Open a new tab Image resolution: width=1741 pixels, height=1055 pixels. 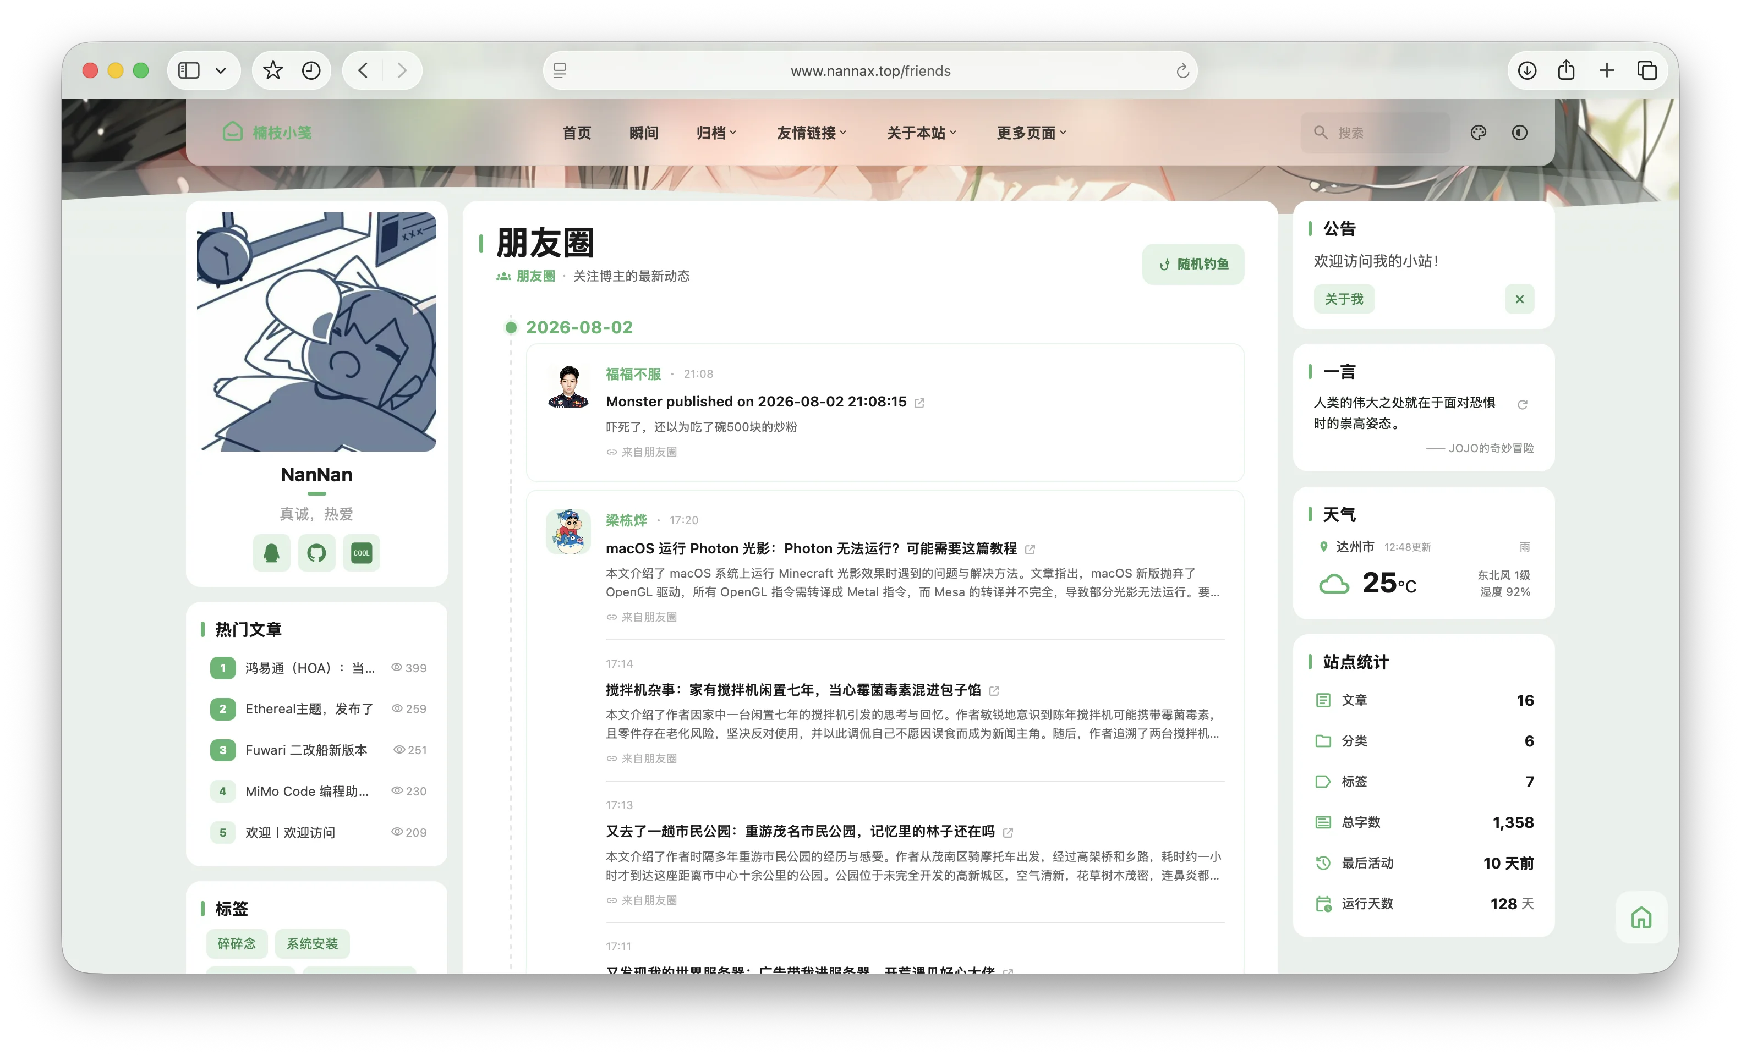tap(1607, 70)
